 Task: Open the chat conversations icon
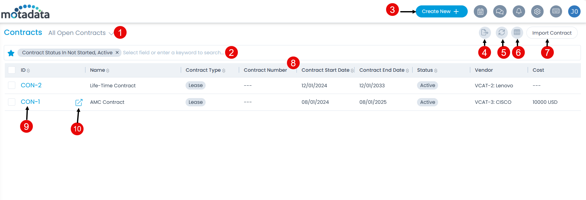coord(500,12)
